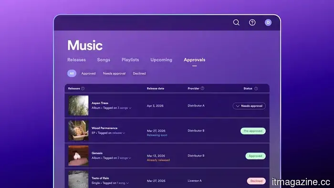The height and width of the screenshot is (188, 334).
Task: Open the Playlists tab
Action: pos(130,60)
